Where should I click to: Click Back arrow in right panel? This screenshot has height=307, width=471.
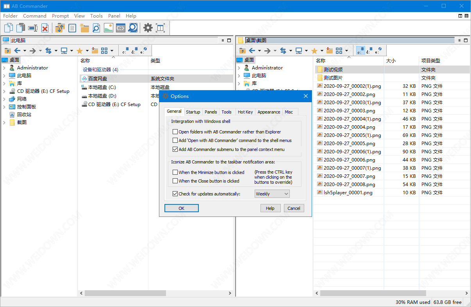point(252,51)
